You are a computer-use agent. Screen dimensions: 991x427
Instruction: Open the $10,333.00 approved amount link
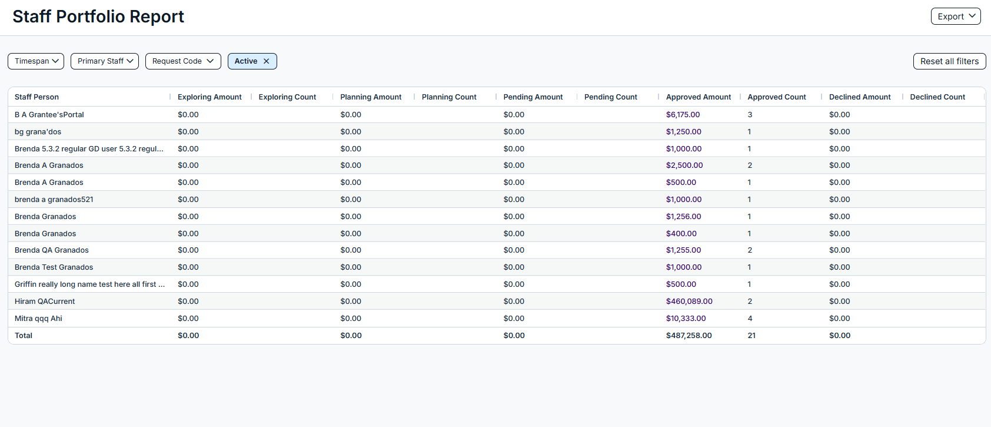[686, 319]
